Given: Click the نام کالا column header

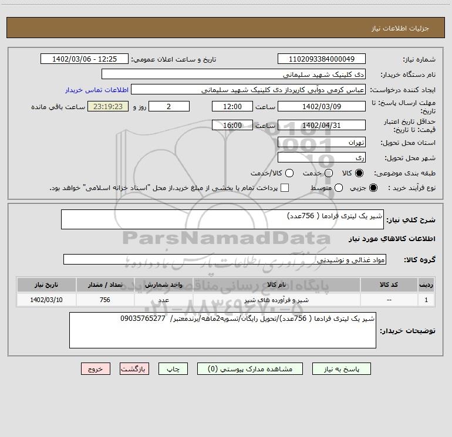Looking at the screenshot, I should click(276, 284).
